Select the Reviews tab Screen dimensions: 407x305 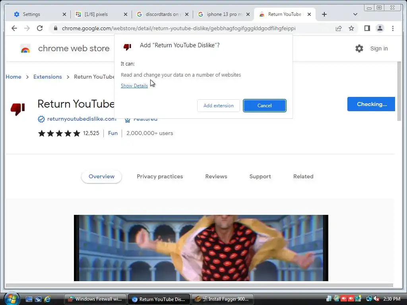(x=216, y=177)
